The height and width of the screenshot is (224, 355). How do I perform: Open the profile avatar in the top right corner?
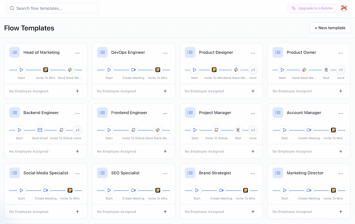[x=344, y=8]
